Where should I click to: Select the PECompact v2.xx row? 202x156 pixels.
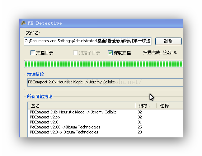pyautogui.click(x=105, y=117)
